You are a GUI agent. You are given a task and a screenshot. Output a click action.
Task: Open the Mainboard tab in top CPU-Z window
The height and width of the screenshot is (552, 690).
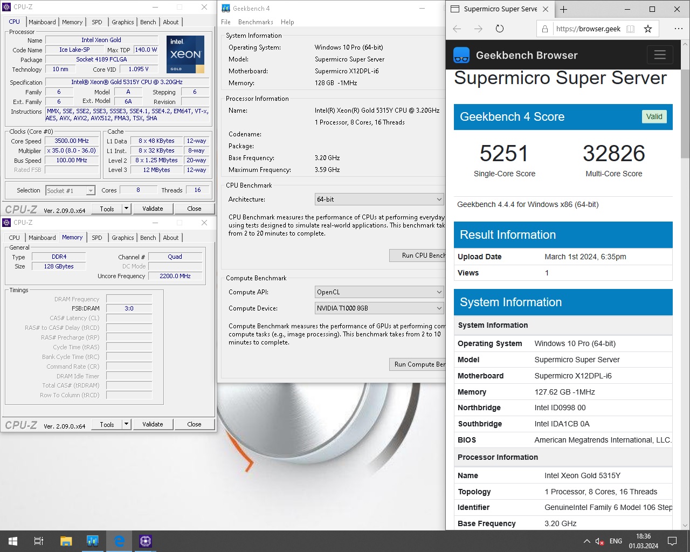[42, 22]
